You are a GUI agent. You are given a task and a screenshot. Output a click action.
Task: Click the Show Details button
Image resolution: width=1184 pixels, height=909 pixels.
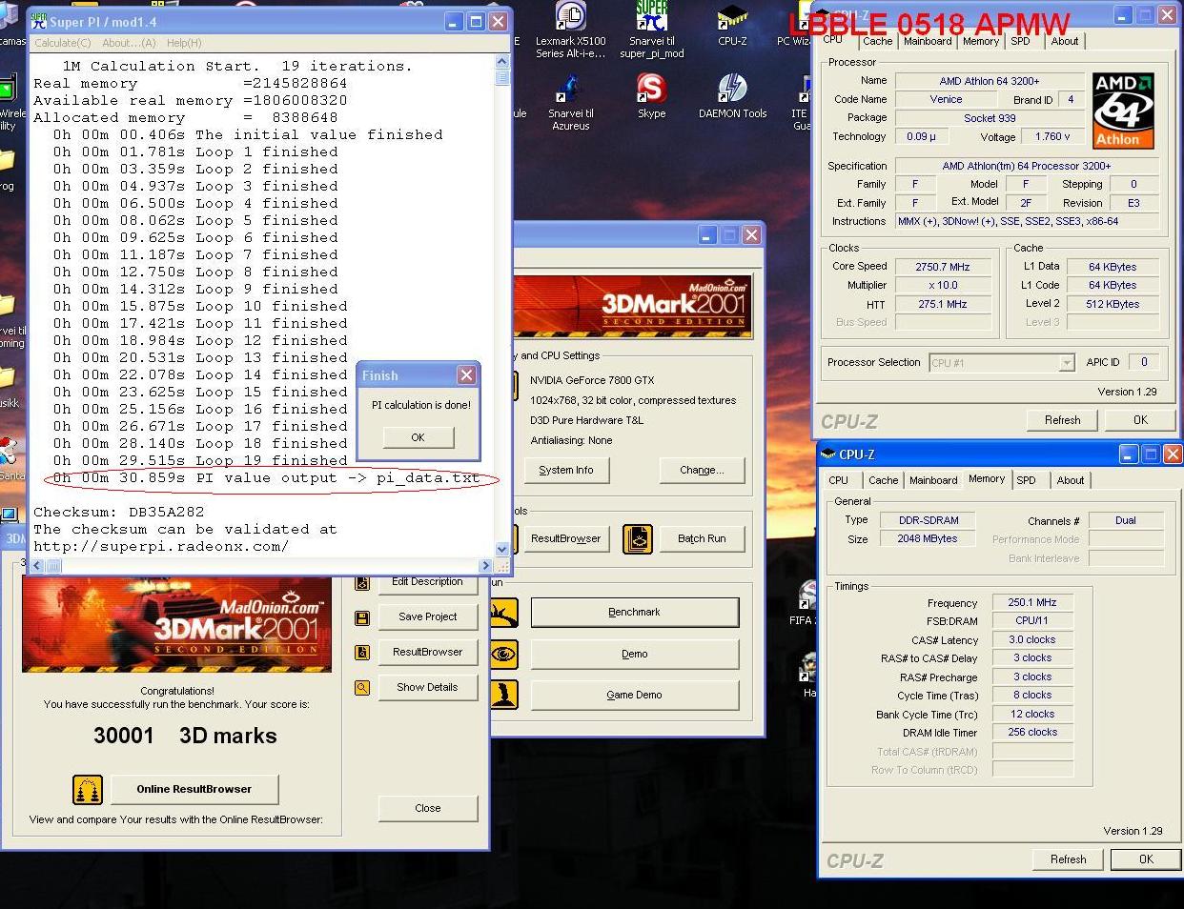click(427, 687)
